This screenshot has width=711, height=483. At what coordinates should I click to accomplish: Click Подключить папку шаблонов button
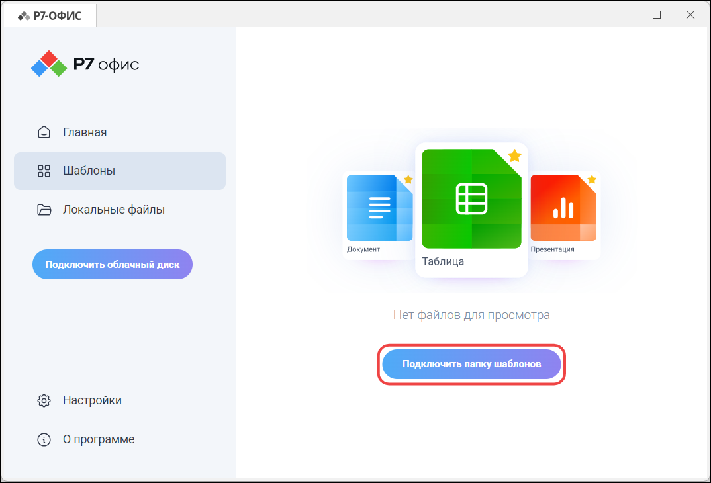pyautogui.click(x=471, y=364)
